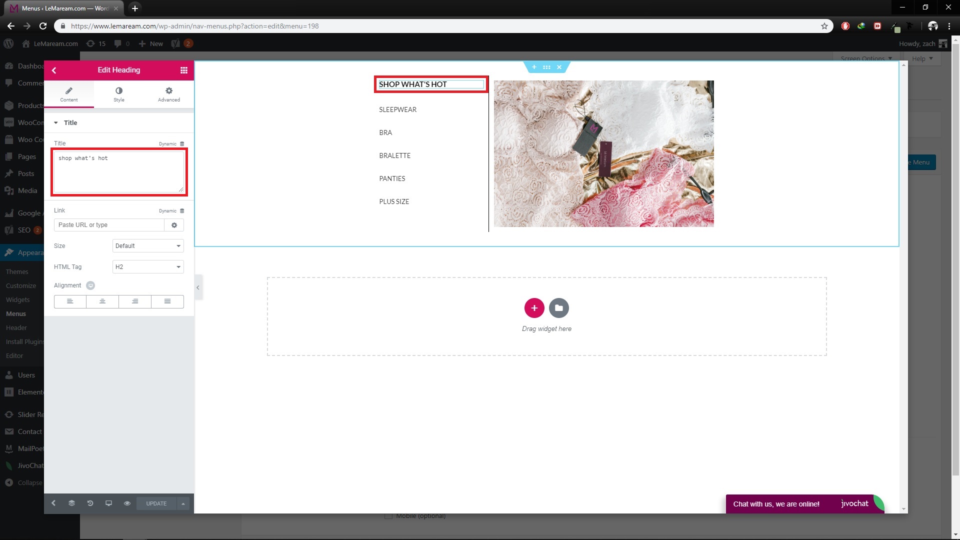Open the Elementor widgets grid icon
This screenshot has height=540, width=960.
tap(184, 70)
